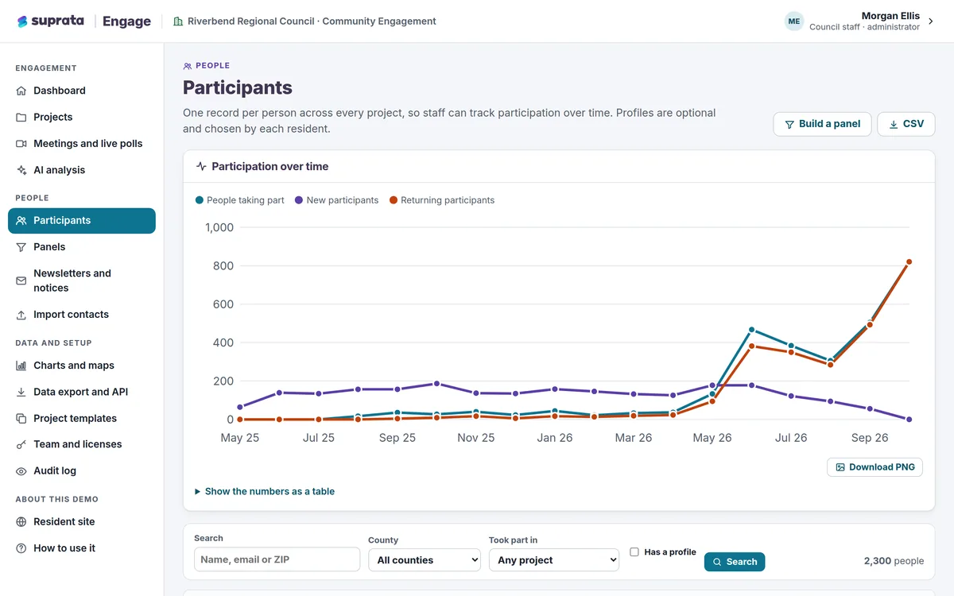Open Panels in the sidebar
Image resolution: width=954 pixels, height=596 pixels.
(82, 247)
